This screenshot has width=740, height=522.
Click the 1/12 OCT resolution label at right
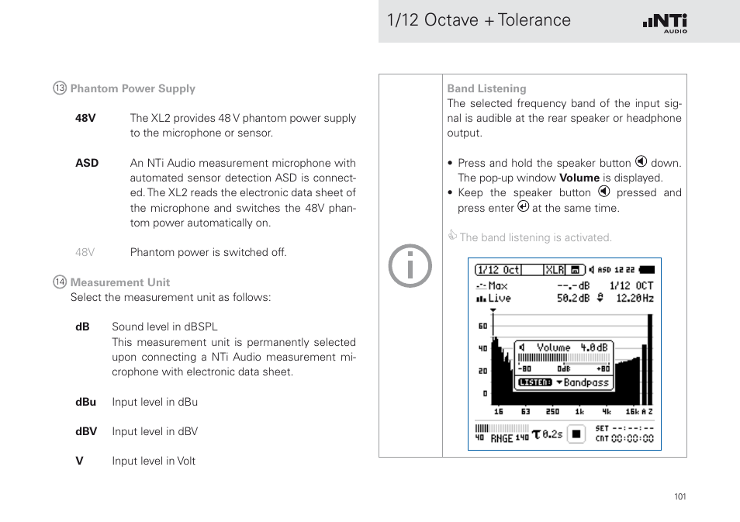[631, 286]
